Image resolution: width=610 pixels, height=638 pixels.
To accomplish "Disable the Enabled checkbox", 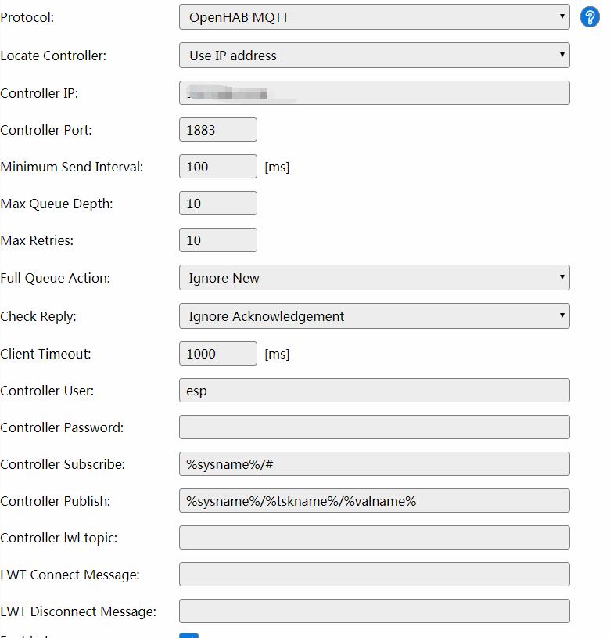I will click(189, 635).
